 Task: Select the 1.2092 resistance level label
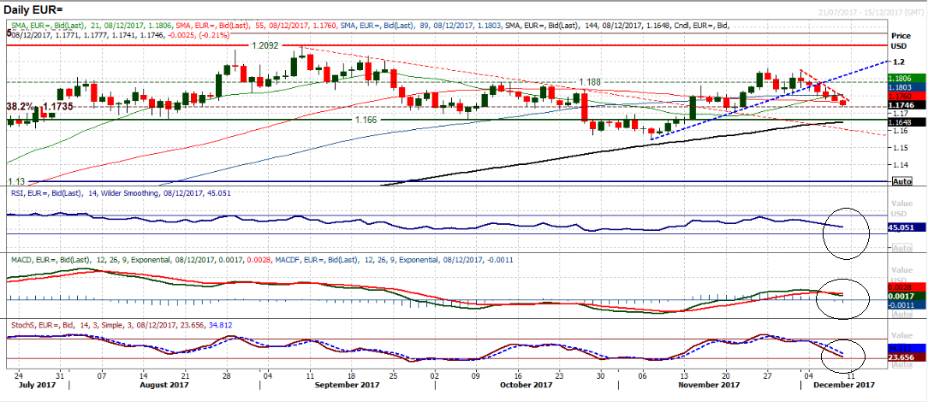[269, 43]
